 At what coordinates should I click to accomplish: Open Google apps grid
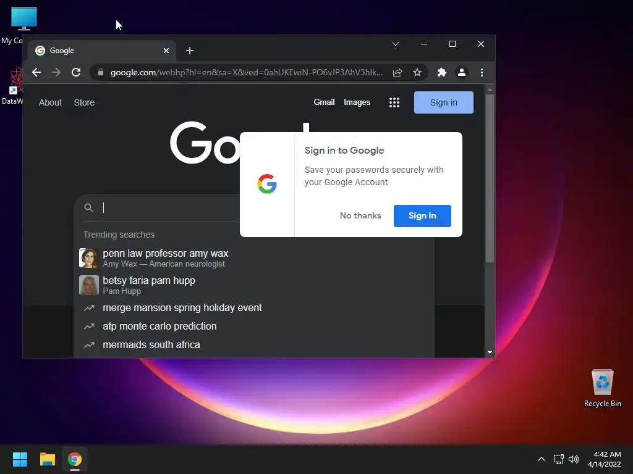point(394,102)
